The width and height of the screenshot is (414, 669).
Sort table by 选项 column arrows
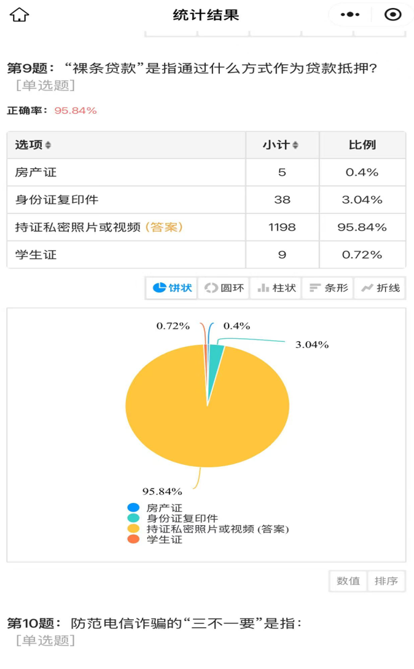tap(48, 145)
